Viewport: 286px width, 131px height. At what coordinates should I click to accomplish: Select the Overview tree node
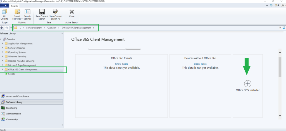[x=11, y=39]
